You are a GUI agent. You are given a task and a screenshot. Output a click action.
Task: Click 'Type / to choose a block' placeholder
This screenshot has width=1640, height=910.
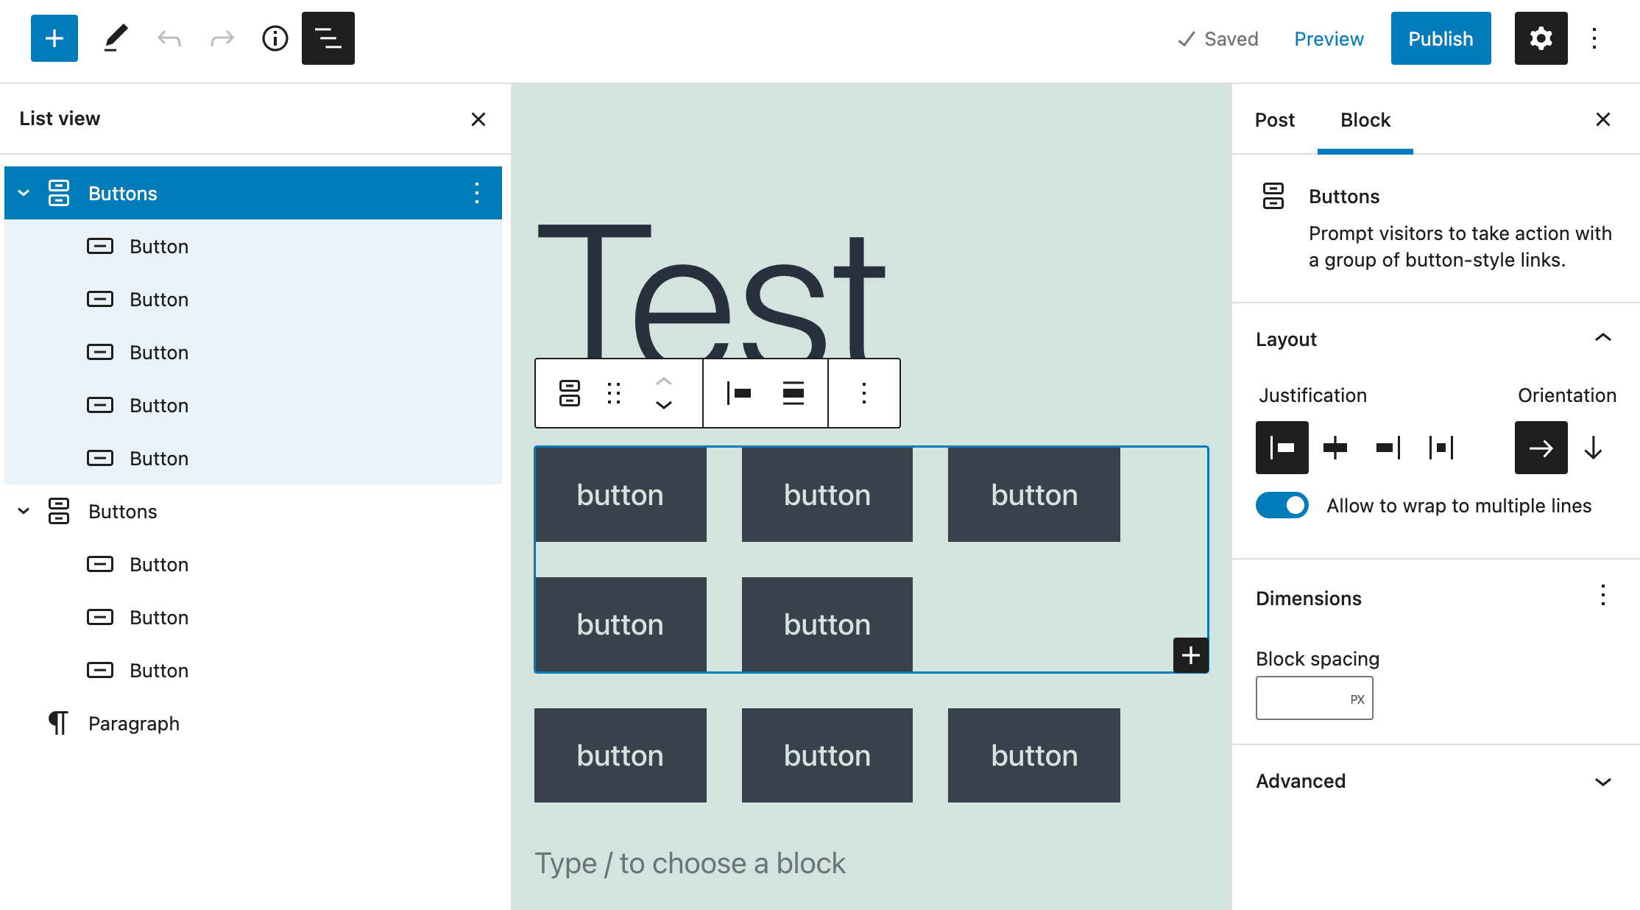point(690,863)
